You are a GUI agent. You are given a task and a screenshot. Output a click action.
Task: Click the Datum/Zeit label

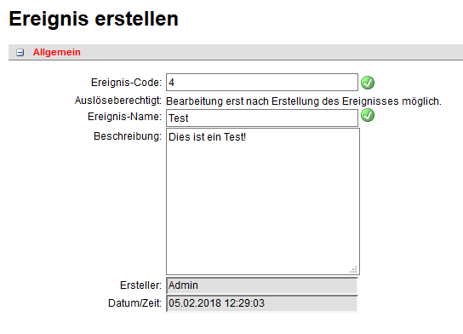135,303
